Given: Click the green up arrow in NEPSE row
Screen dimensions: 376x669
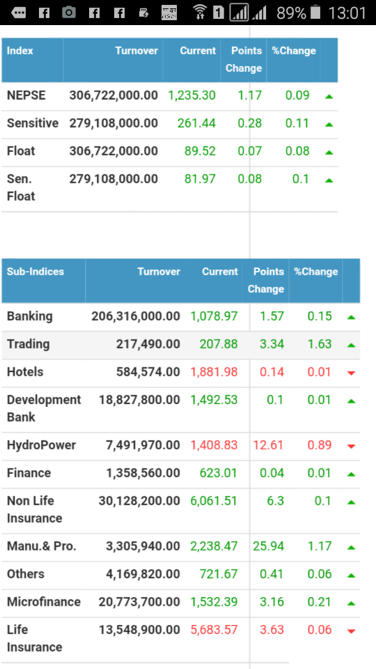Looking at the screenshot, I should (x=329, y=96).
